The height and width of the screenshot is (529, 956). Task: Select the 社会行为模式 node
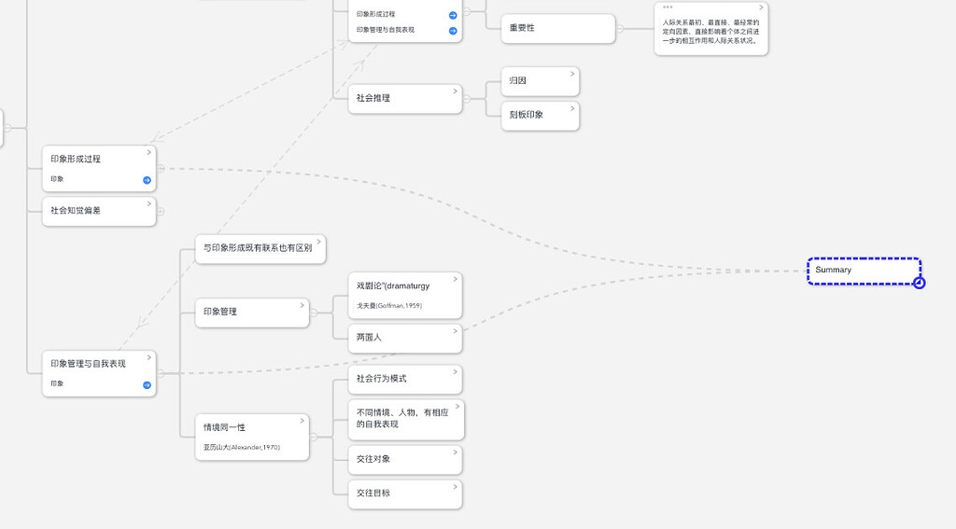click(403, 379)
